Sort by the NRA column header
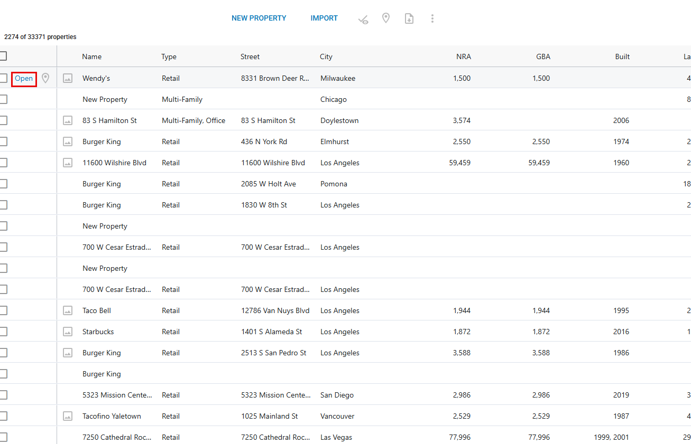This screenshot has width=691, height=444. (464, 56)
